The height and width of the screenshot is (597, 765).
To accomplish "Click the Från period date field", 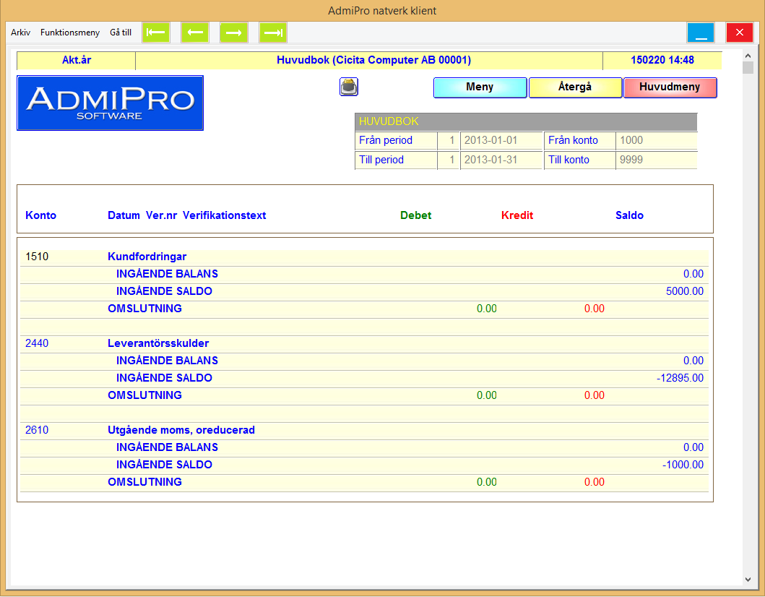I will click(x=501, y=140).
